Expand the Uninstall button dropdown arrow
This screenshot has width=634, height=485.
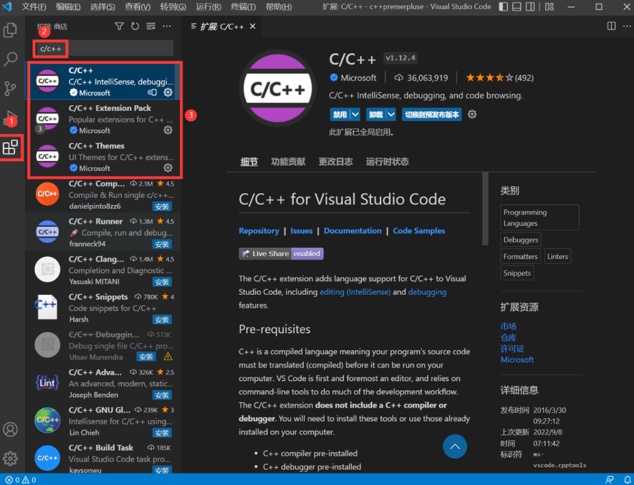391,114
